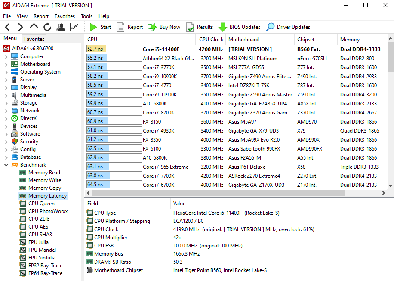Click the horizontal scrollbar right arrow
Image resolution: width=394 pixels, height=281 pixels.
point(383,193)
